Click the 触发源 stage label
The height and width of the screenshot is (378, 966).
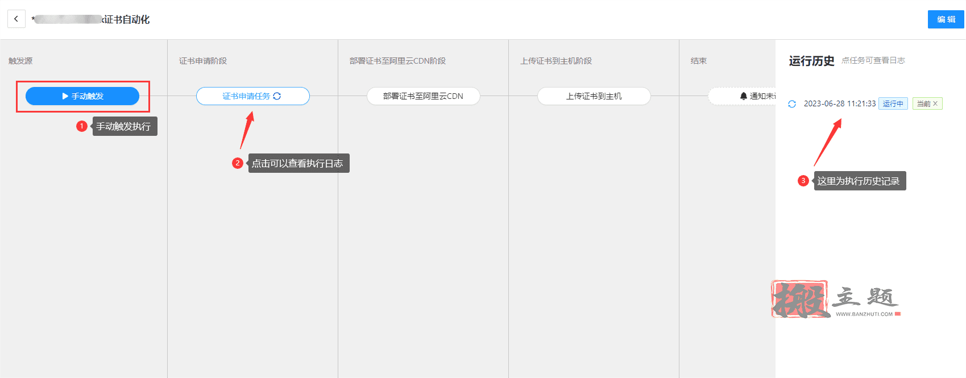click(x=20, y=61)
